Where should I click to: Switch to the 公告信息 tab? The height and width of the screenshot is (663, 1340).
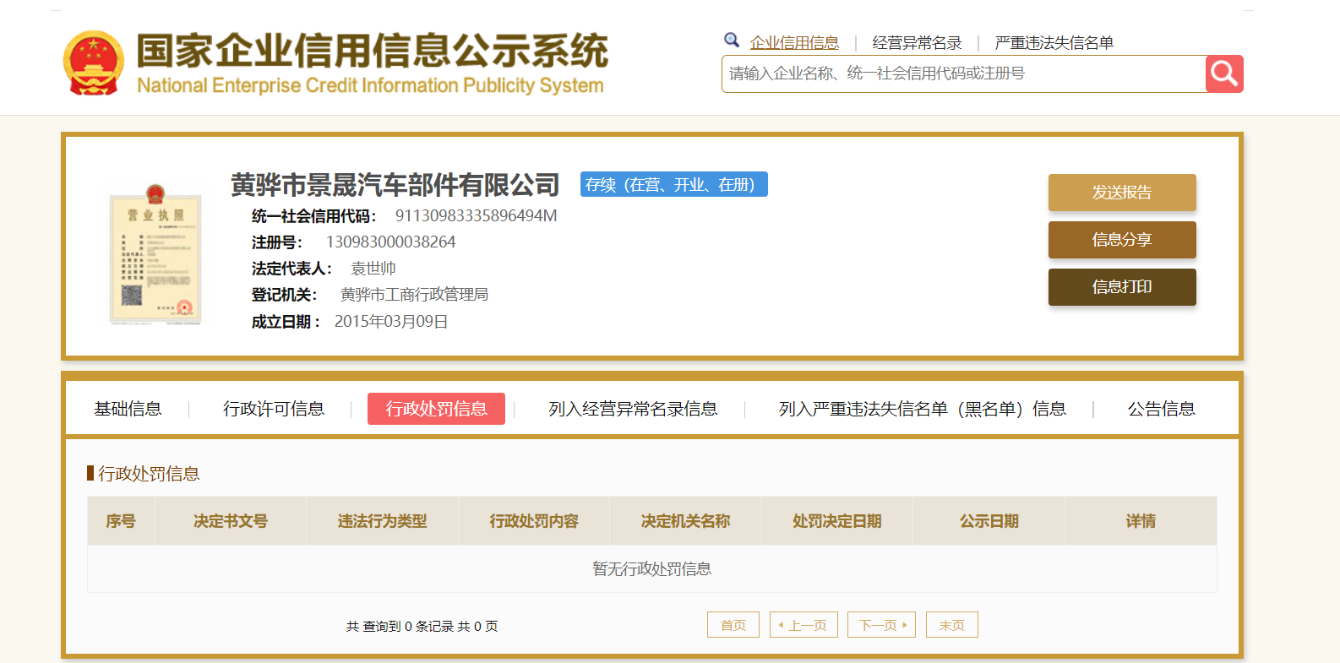click(x=1162, y=409)
